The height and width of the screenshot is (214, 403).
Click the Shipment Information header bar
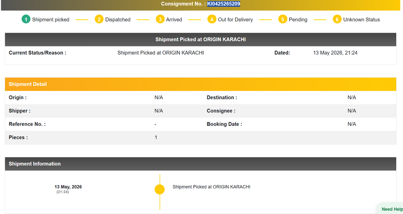(200, 164)
